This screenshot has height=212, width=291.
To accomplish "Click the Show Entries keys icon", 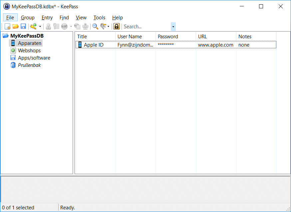I will 103,27.
